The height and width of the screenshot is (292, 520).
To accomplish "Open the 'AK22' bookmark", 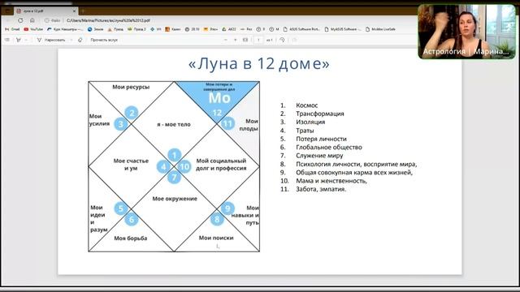I will pos(229,29).
